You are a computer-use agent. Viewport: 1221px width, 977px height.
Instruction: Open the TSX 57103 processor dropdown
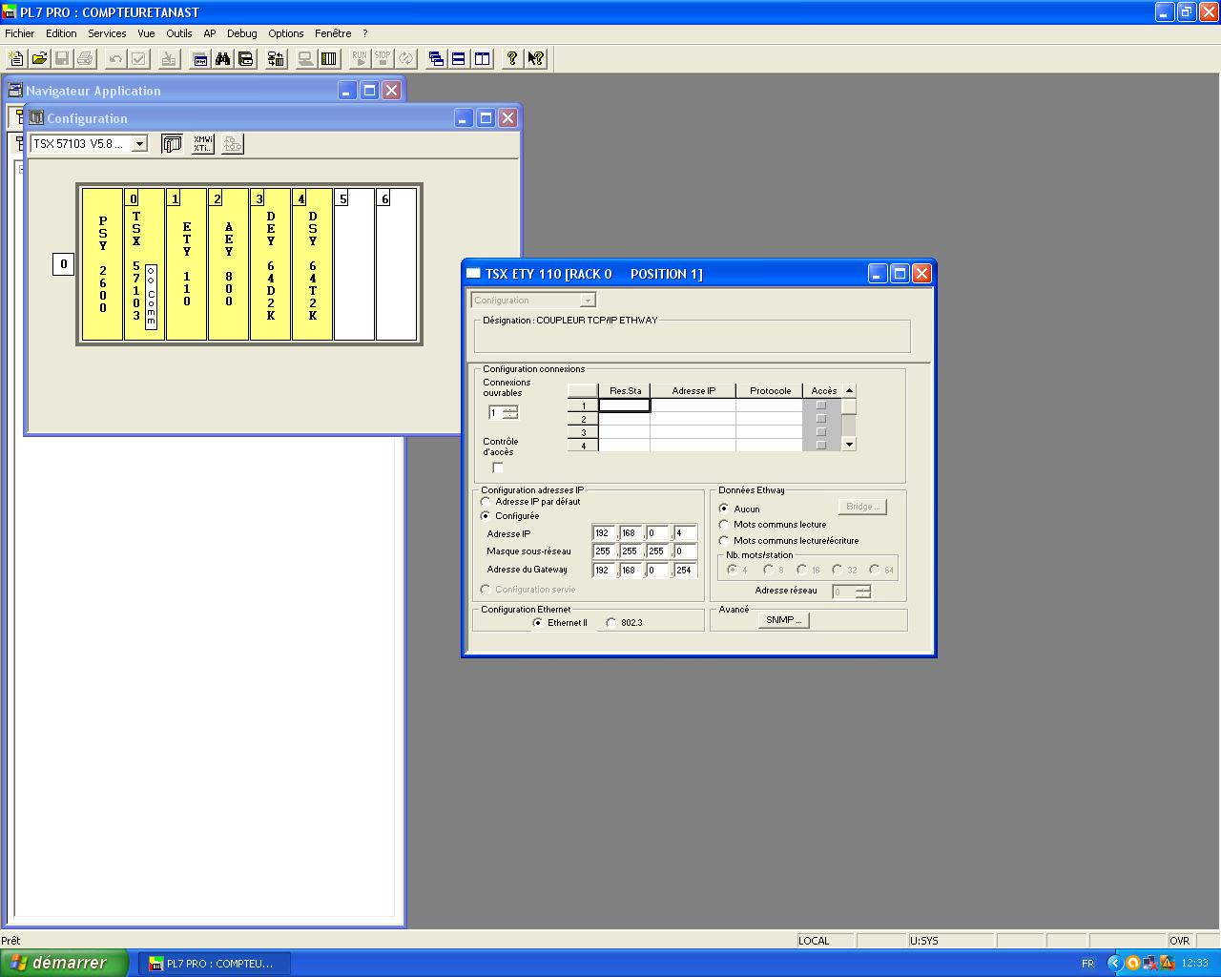(139, 144)
